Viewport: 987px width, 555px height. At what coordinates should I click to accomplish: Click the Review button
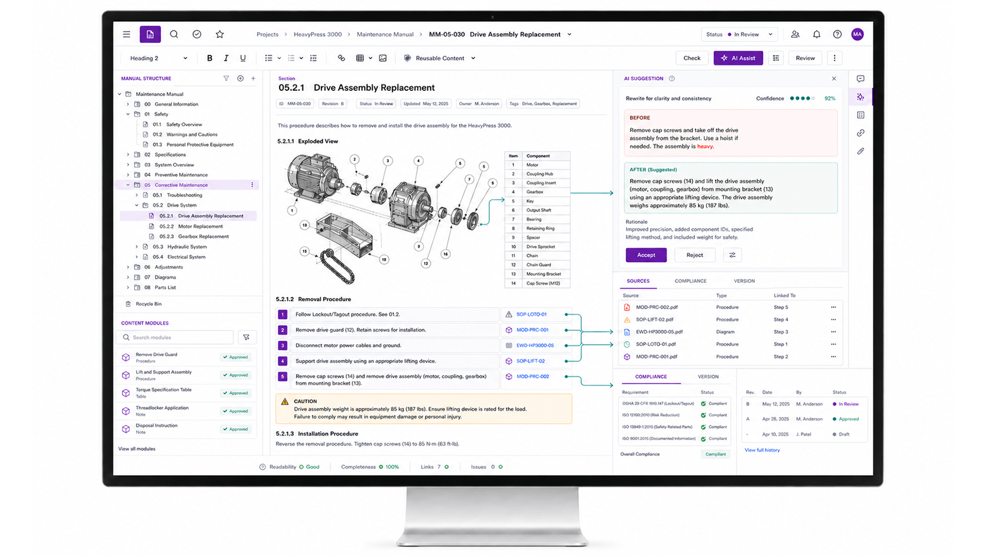805,58
